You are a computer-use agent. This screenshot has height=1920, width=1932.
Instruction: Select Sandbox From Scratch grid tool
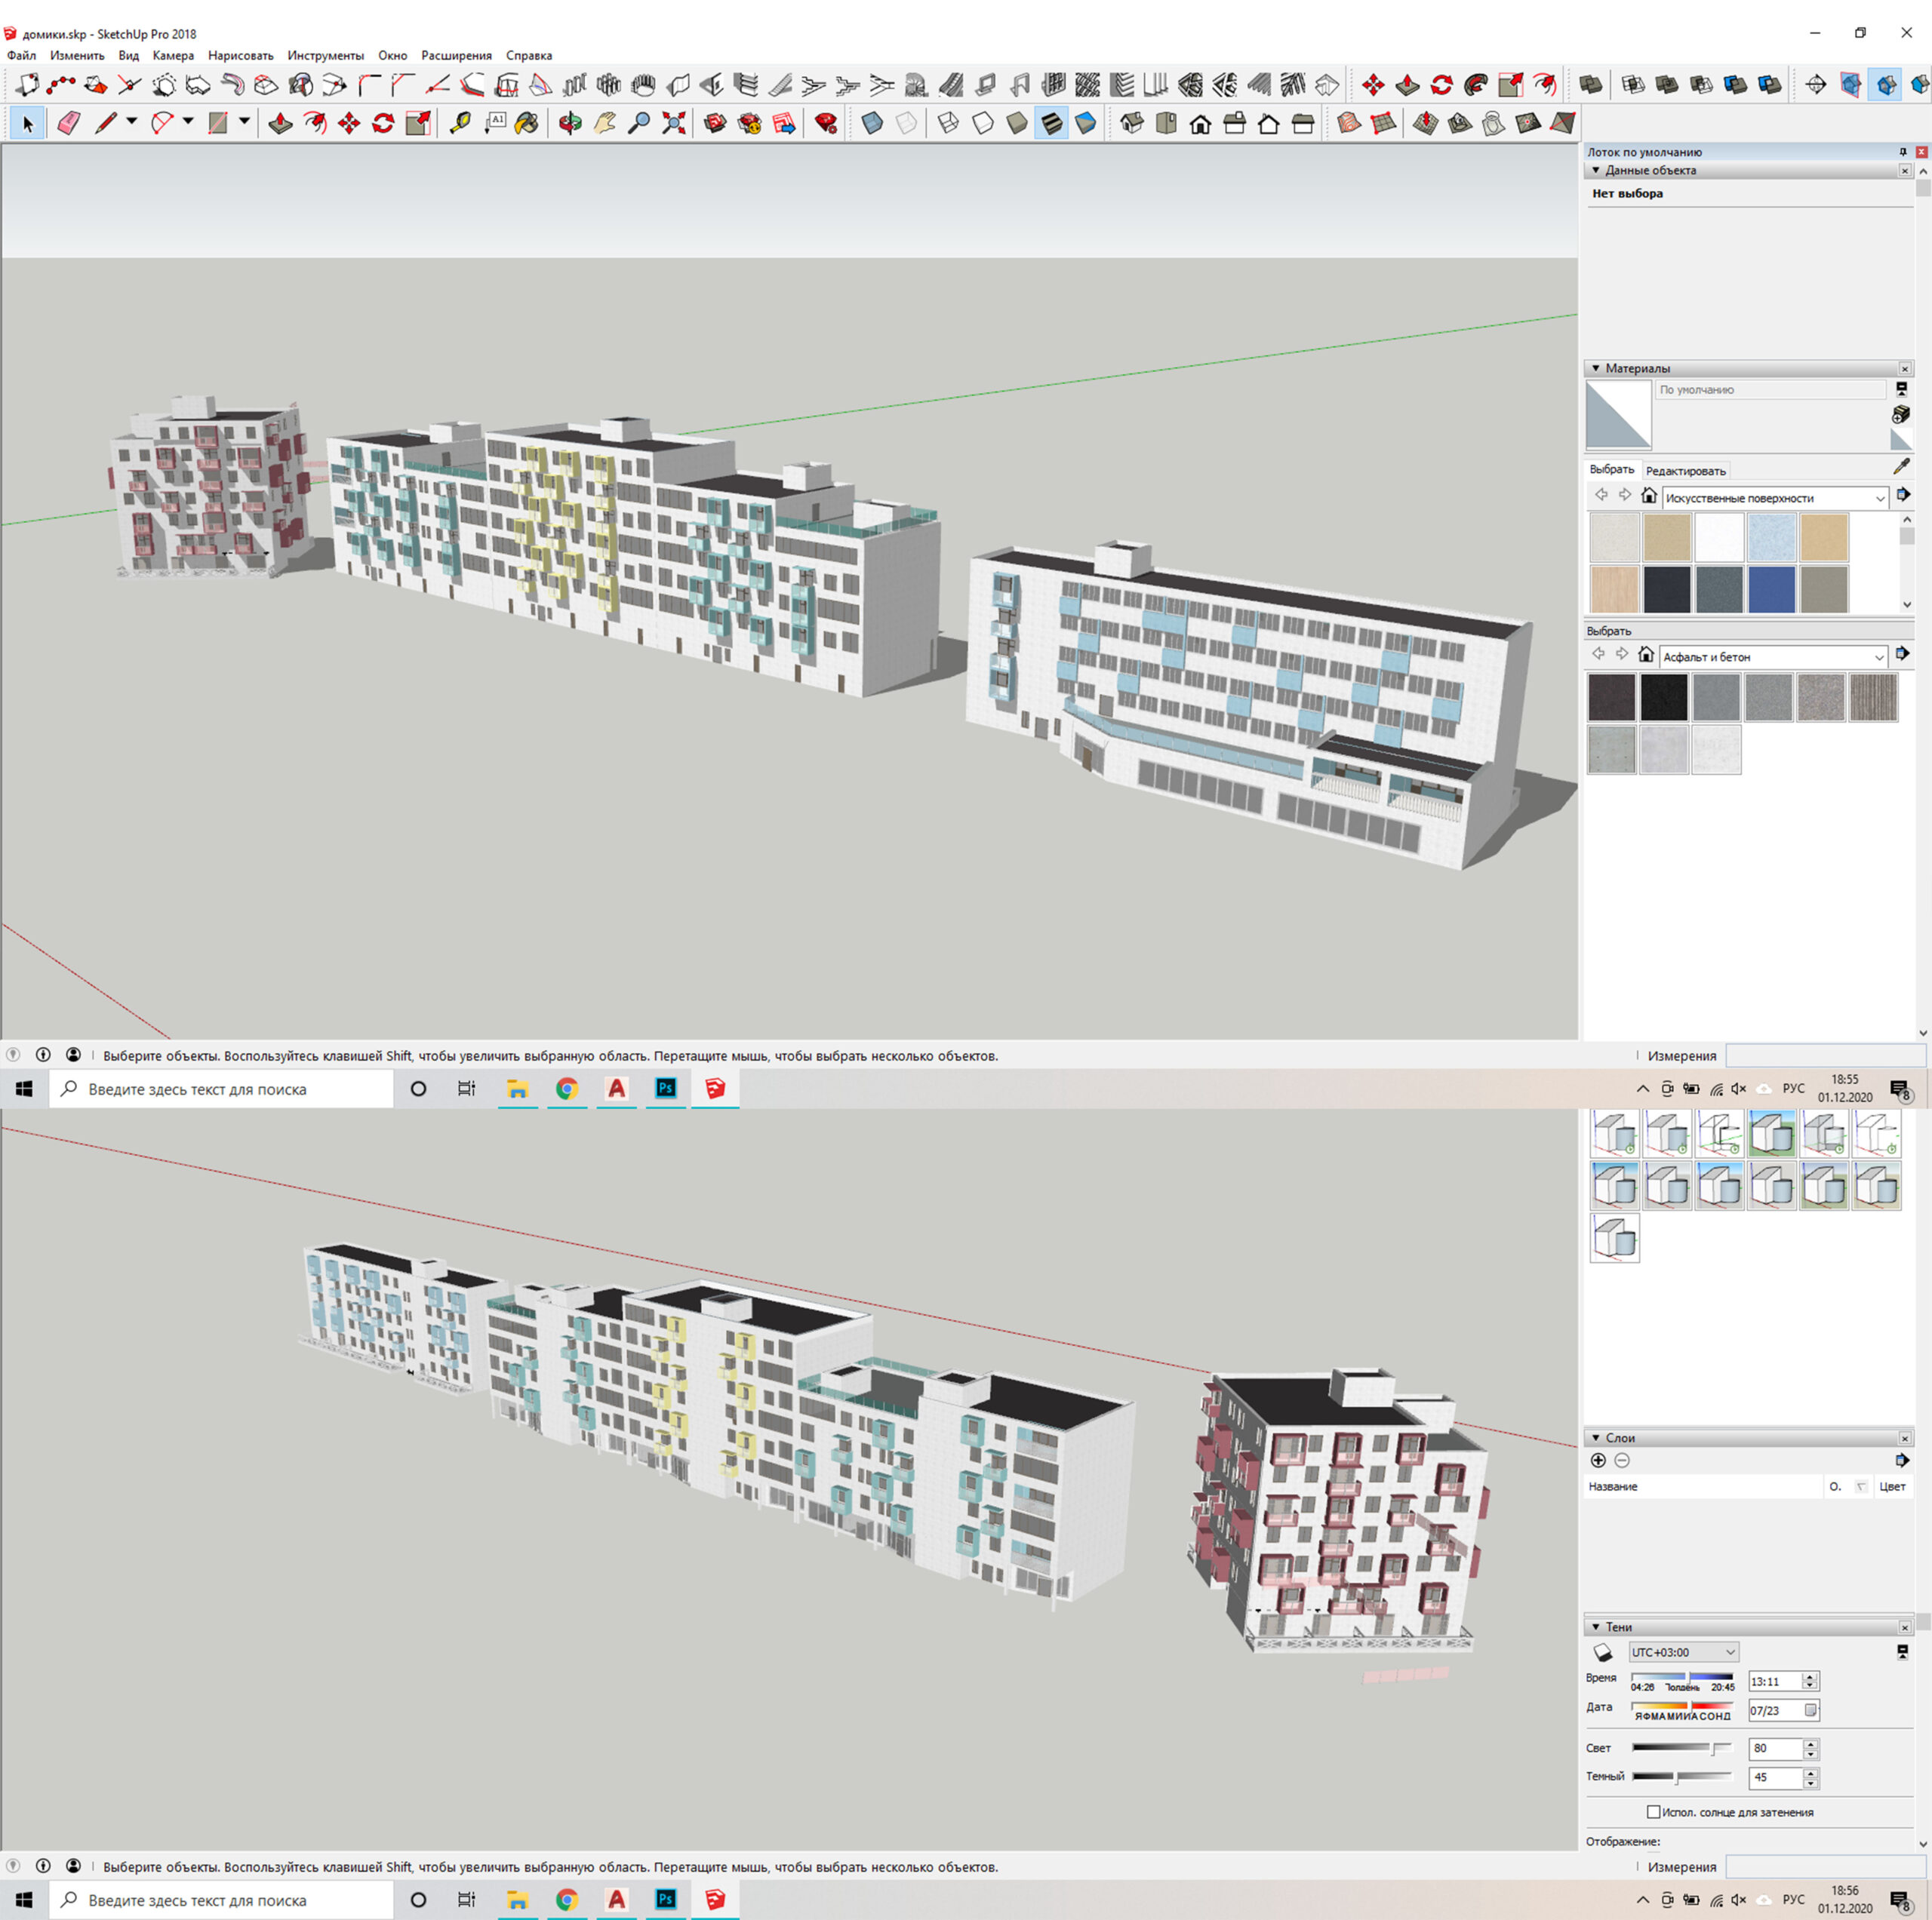(x=1384, y=123)
